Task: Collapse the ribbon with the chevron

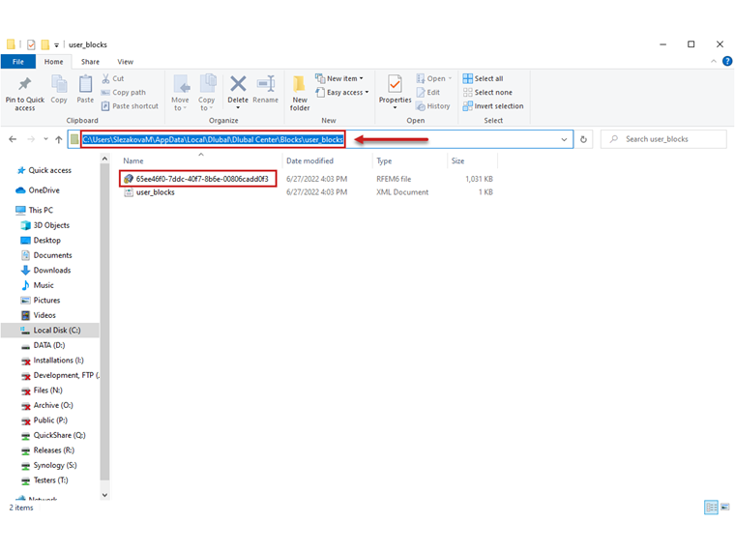Action: click(x=714, y=61)
